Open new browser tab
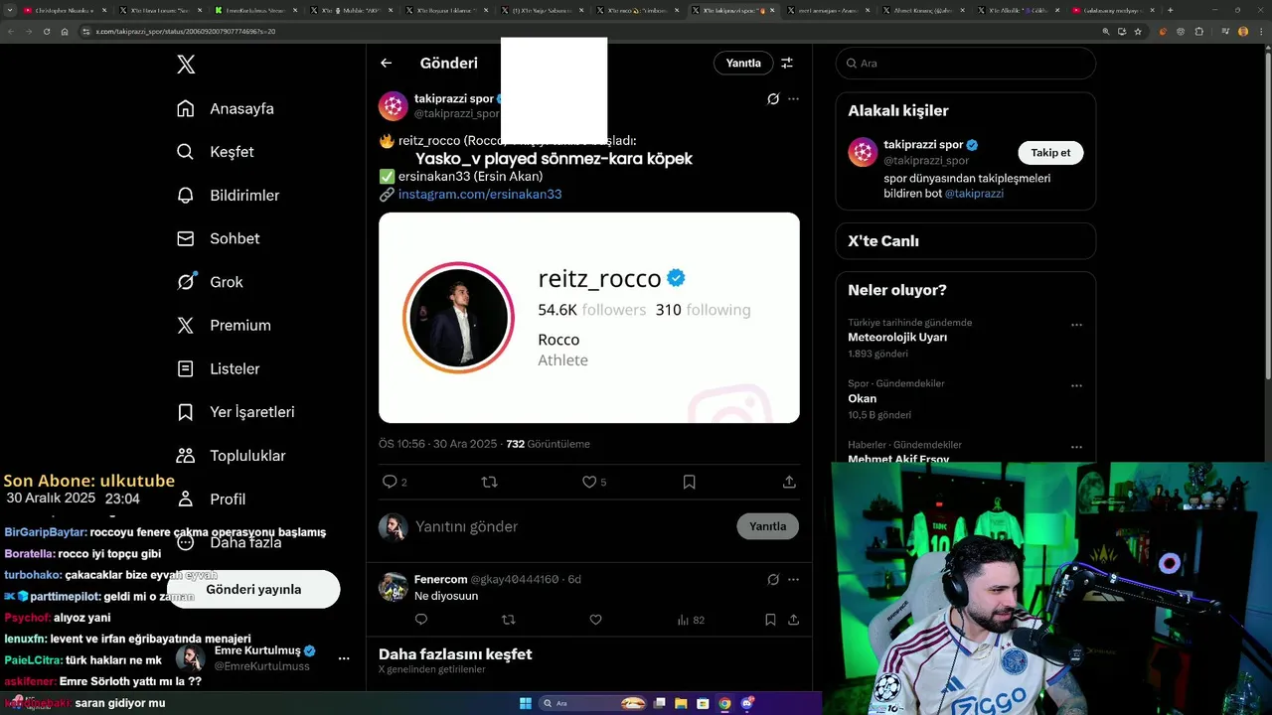 pyautogui.click(x=1170, y=10)
